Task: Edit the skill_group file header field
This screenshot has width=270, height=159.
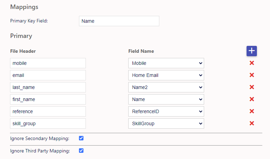Action: (48, 123)
